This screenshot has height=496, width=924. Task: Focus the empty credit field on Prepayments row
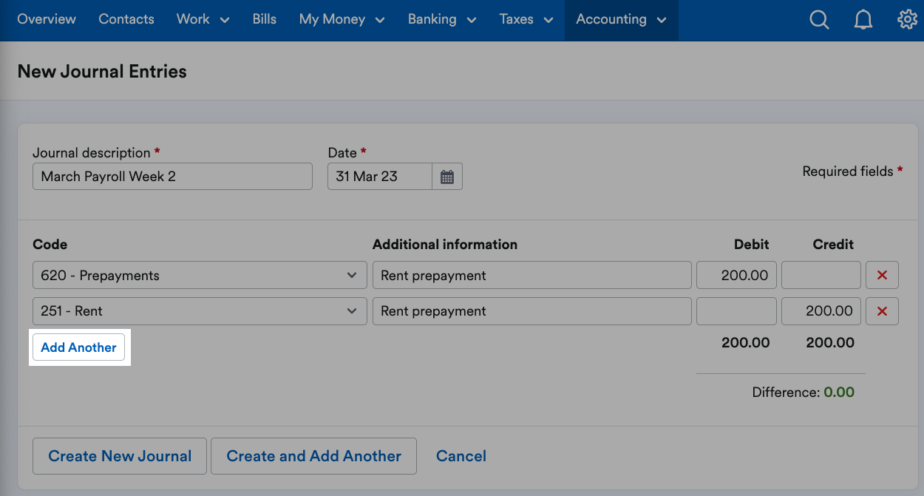point(821,275)
